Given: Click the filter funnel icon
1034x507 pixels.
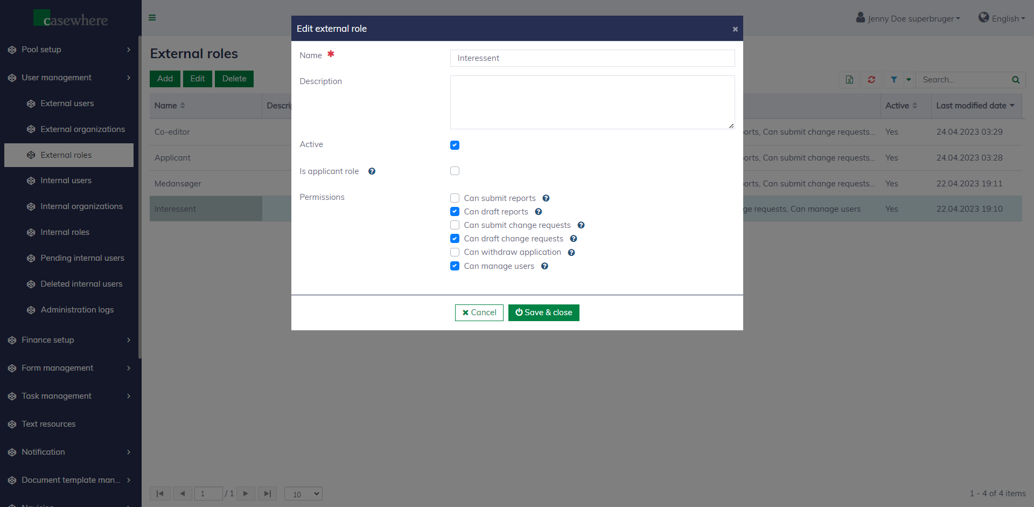Looking at the screenshot, I should click(x=894, y=80).
